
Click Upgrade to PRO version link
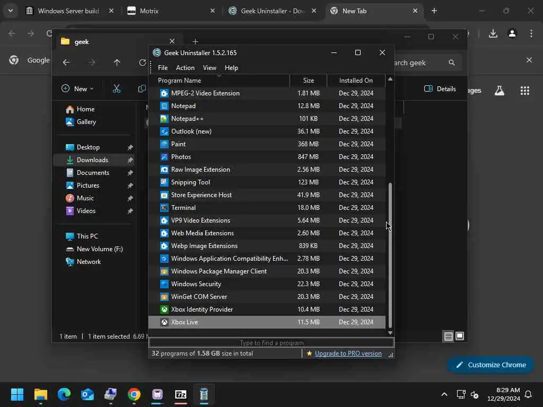pyautogui.click(x=348, y=353)
